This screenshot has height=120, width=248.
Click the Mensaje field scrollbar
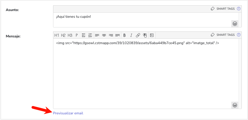click(240, 73)
